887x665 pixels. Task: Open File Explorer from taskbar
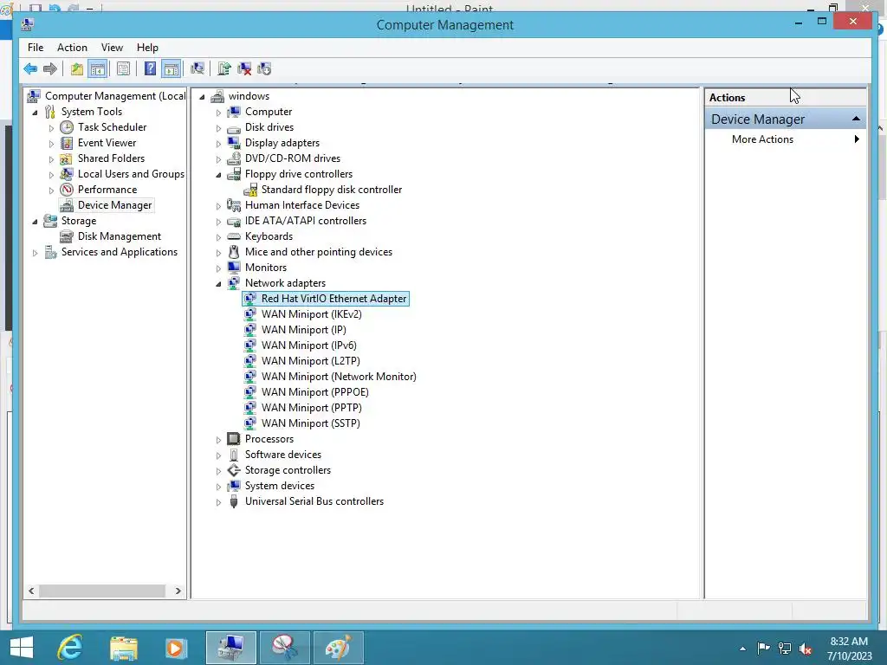123,648
